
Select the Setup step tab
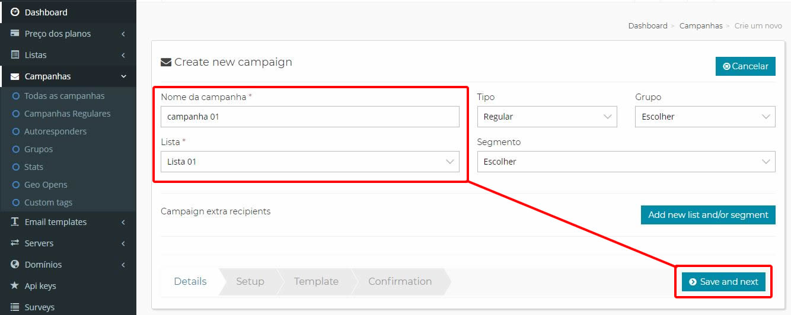point(250,282)
